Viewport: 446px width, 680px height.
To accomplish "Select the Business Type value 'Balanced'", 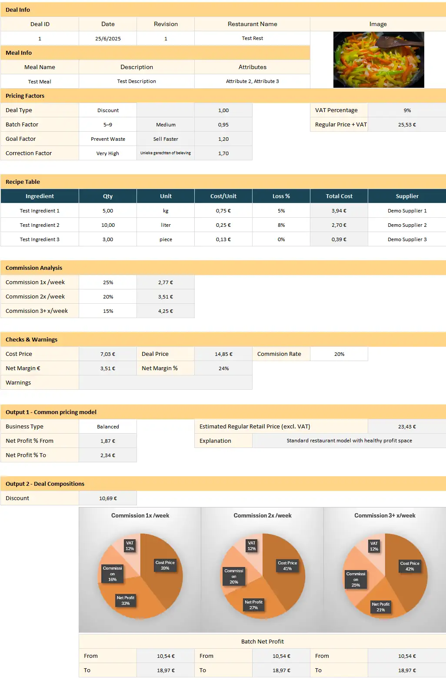I will (x=108, y=427).
